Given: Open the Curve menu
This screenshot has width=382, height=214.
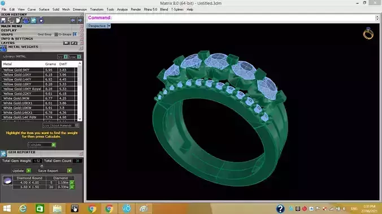Looking at the screenshot, I should coord(32,10).
